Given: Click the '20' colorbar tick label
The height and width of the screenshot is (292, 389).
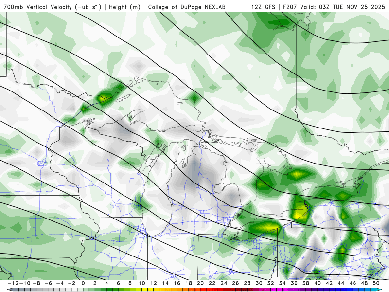Looking at the screenshot, I should coord(200,283).
